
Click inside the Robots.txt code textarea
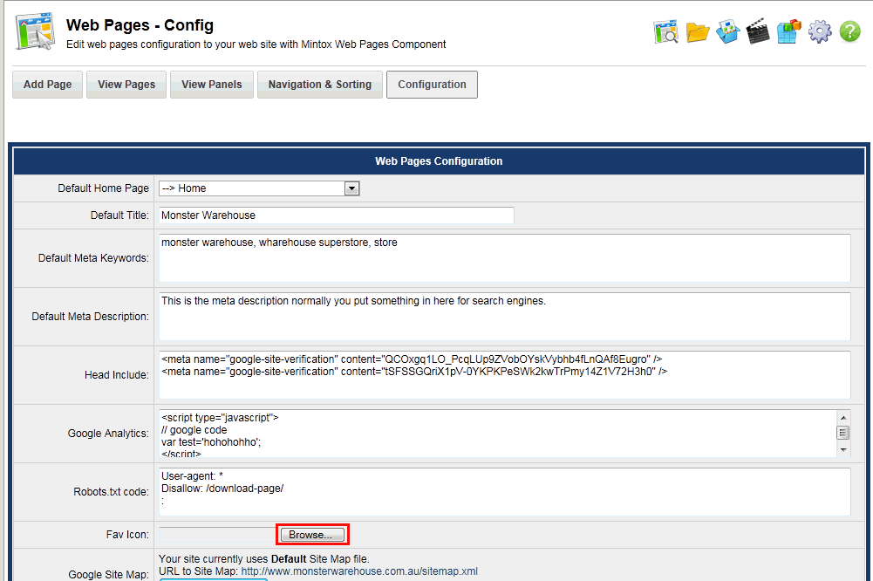504,492
